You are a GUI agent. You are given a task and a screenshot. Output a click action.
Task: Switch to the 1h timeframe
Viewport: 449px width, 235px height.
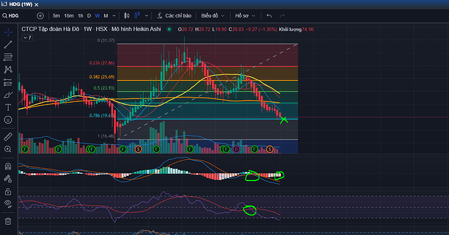tap(81, 16)
